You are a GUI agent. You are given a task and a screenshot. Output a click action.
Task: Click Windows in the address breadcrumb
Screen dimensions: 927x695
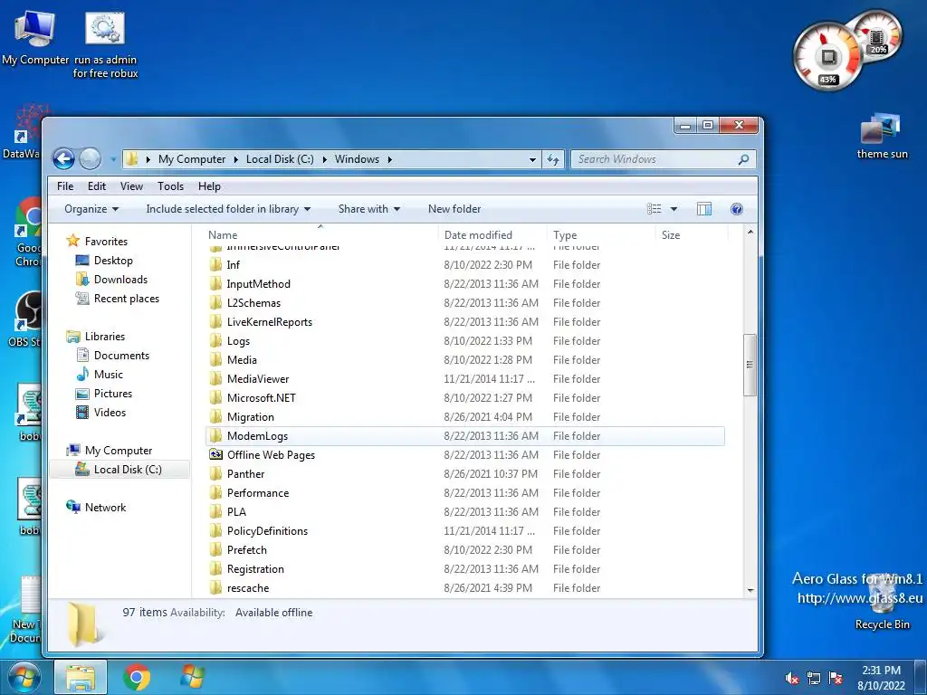pos(357,159)
